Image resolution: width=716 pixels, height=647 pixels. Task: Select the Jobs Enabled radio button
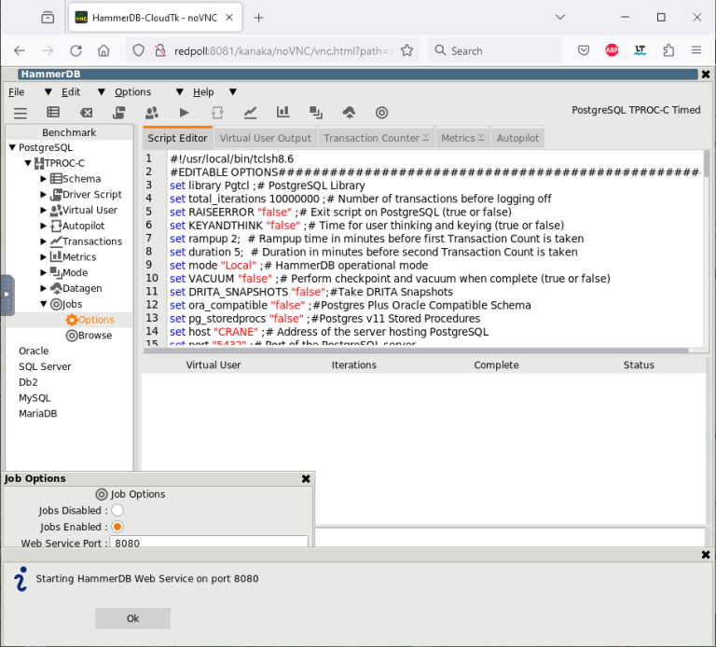pos(117,527)
